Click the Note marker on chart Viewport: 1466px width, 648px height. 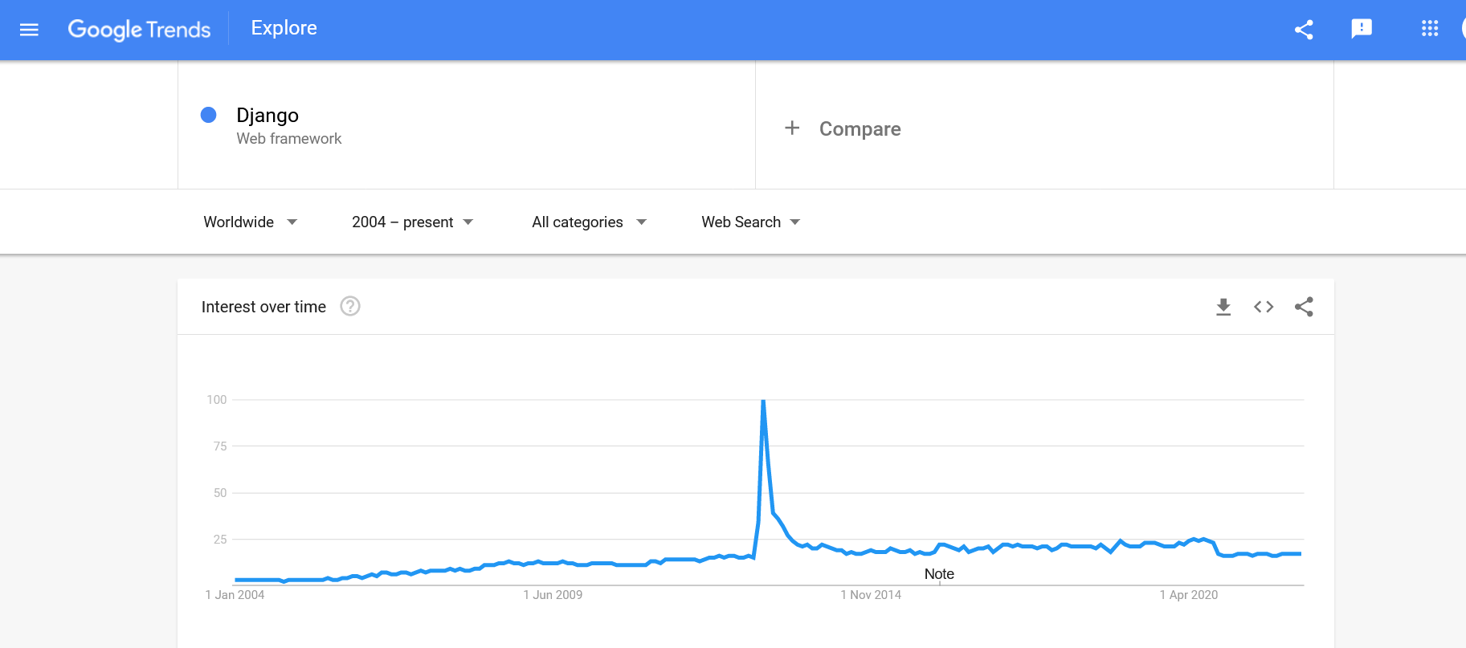[939, 574]
